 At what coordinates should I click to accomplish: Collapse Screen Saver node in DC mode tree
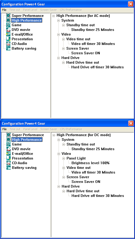[x=64, y=177]
